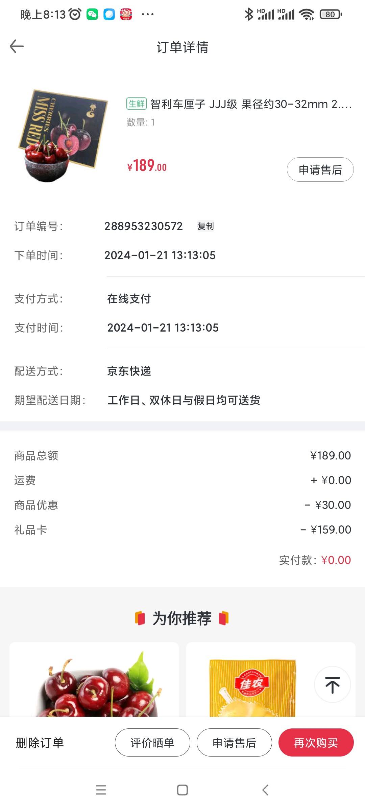
Task: Tap the Android home square icon
Action: (x=182, y=790)
